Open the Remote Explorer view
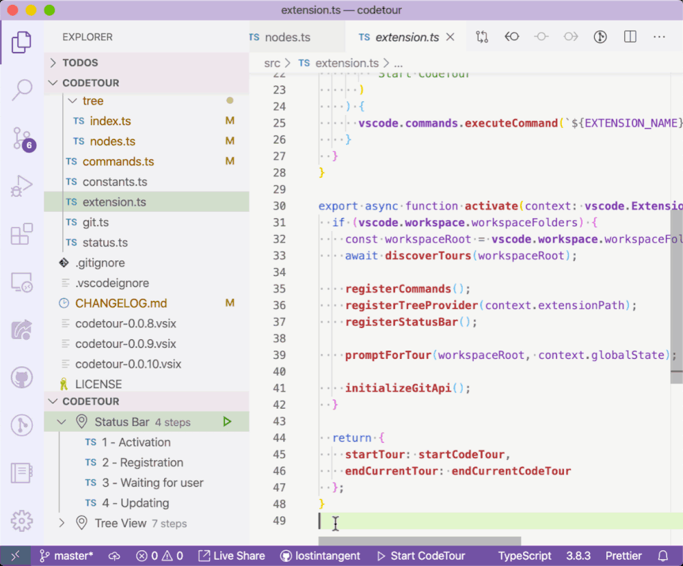The image size is (683, 566). tap(21, 282)
